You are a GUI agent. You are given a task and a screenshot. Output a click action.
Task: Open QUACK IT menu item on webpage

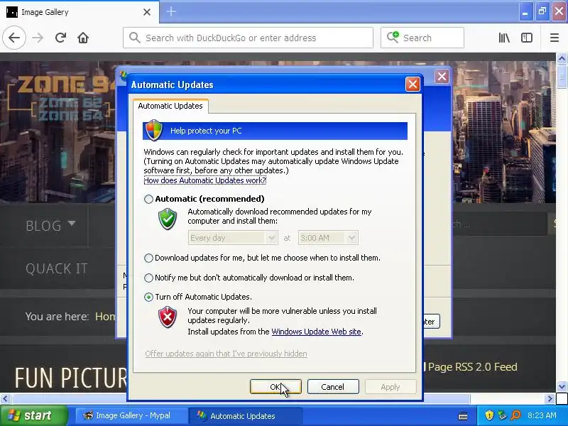[x=57, y=268]
